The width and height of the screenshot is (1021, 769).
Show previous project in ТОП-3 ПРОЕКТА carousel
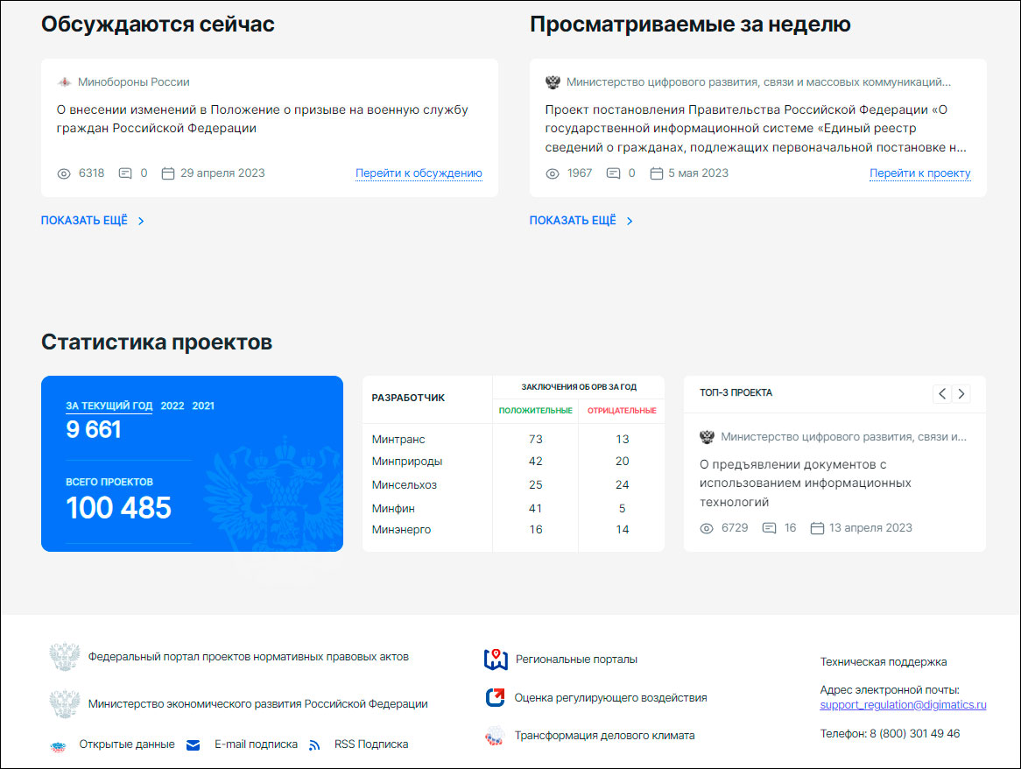click(941, 394)
